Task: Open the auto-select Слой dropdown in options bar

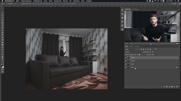Action: click(x=17, y=4)
